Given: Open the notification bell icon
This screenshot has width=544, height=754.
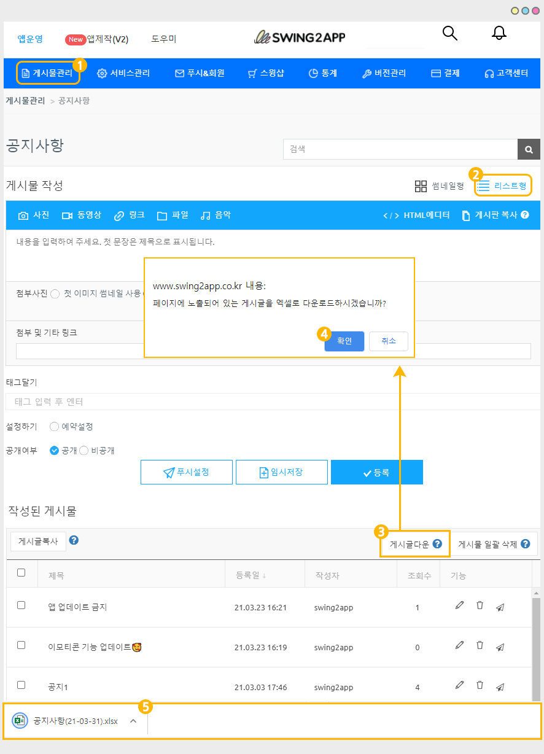Looking at the screenshot, I should click(499, 34).
